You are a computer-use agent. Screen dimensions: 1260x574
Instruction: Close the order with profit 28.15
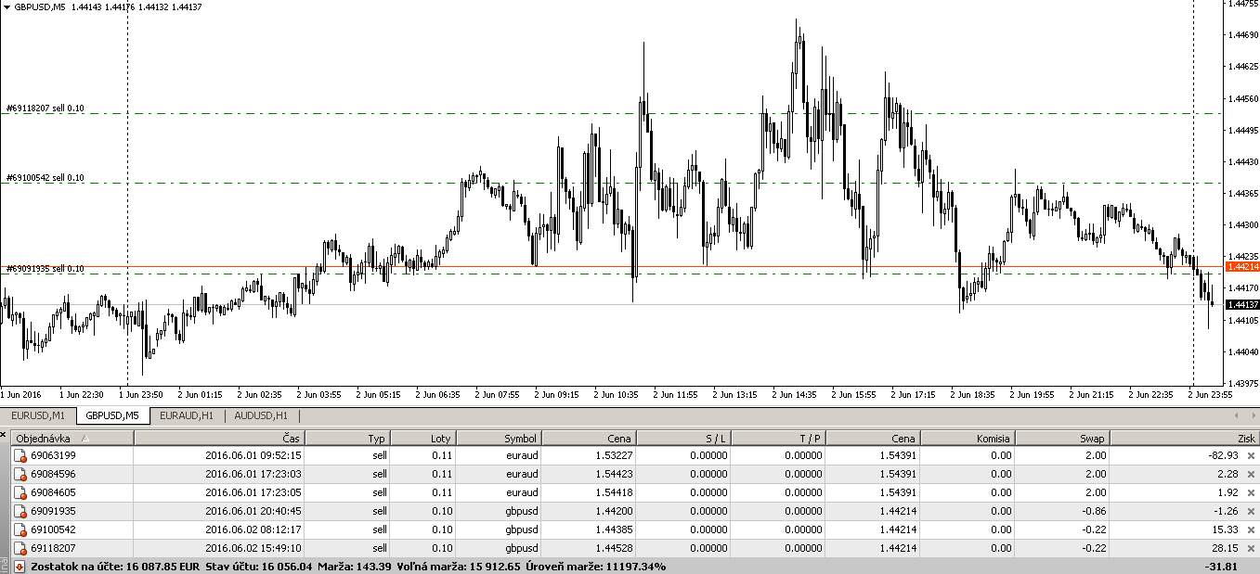(x=1251, y=548)
